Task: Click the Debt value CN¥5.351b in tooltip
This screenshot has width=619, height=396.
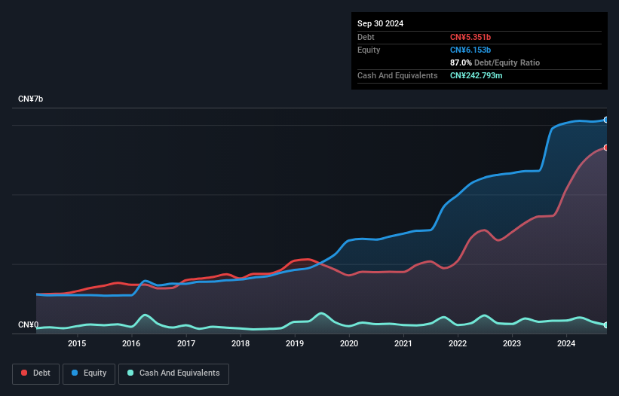Action: click(x=470, y=37)
